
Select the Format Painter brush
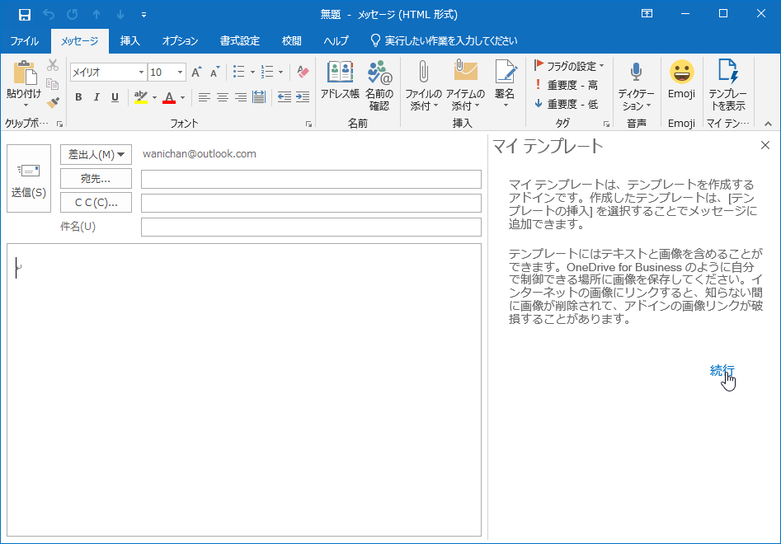(53, 102)
